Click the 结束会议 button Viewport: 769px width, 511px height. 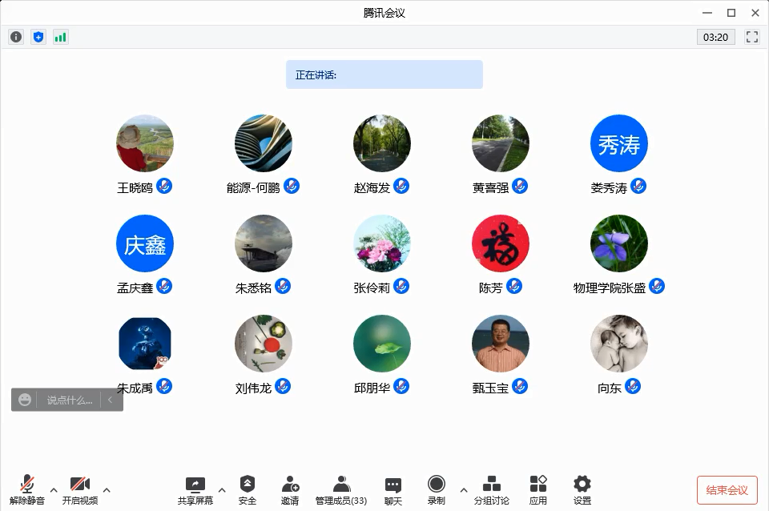[x=727, y=490]
